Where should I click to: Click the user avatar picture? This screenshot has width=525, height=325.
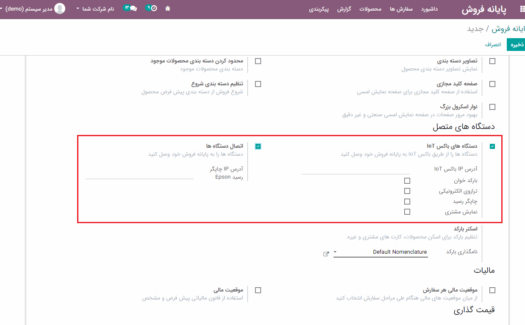(60, 8)
